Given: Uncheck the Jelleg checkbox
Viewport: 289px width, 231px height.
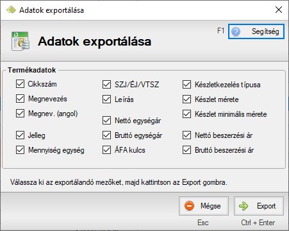Looking at the screenshot, I should [20, 135].
